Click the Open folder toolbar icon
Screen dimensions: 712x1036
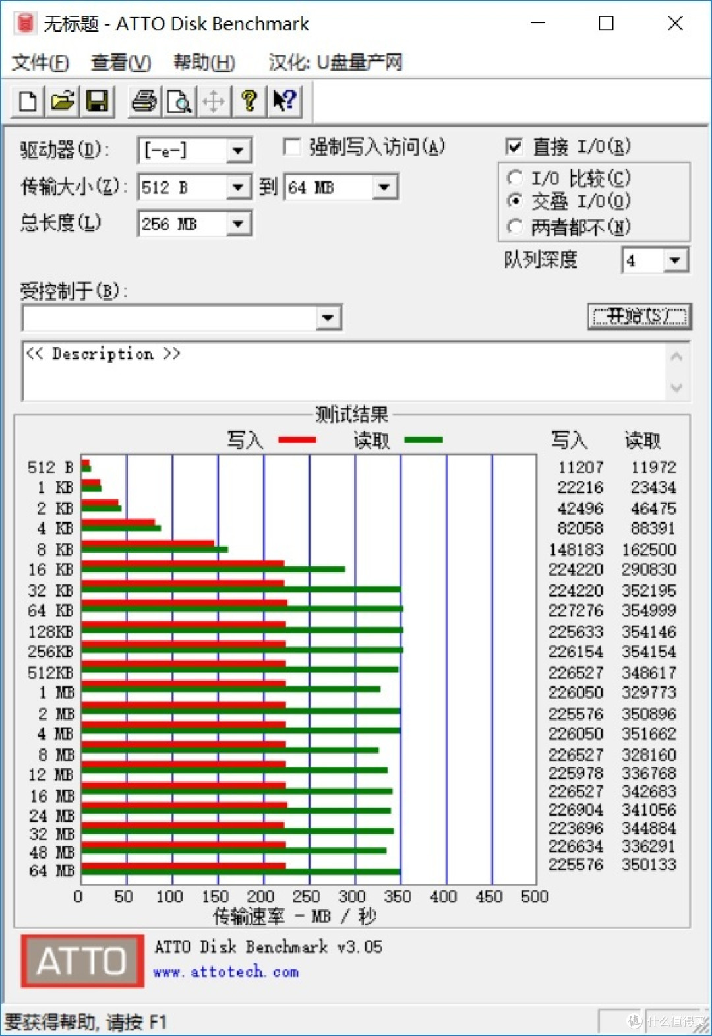(63, 102)
